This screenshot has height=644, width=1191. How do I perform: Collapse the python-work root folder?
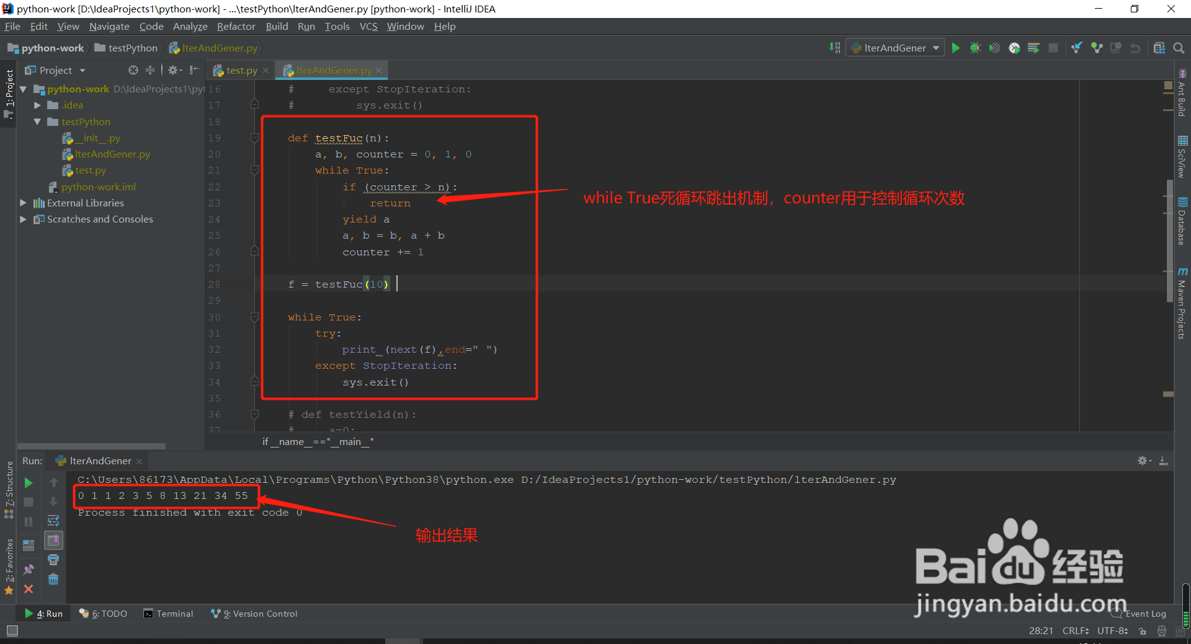point(23,89)
